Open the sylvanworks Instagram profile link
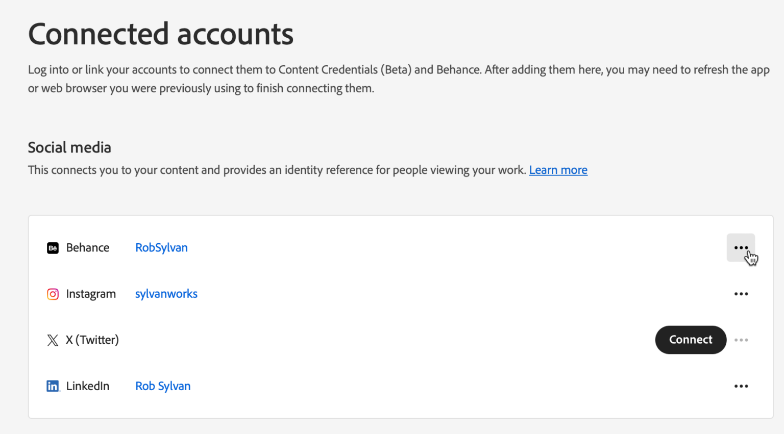This screenshot has height=434, width=784. [x=166, y=294]
